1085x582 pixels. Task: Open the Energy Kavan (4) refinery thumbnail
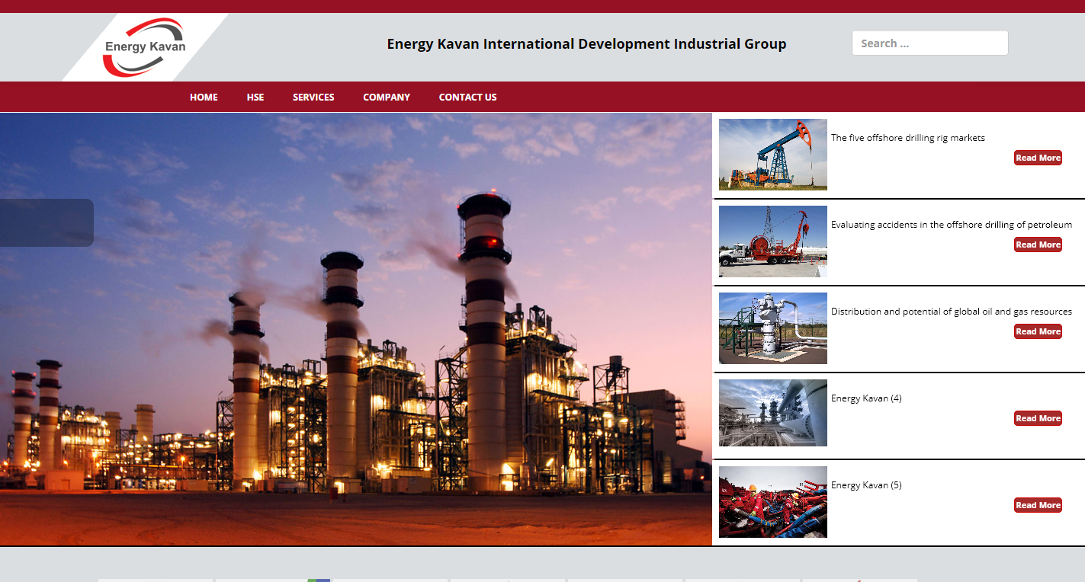pyautogui.click(x=773, y=413)
